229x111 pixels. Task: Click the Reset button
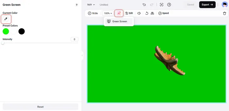tap(41, 107)
